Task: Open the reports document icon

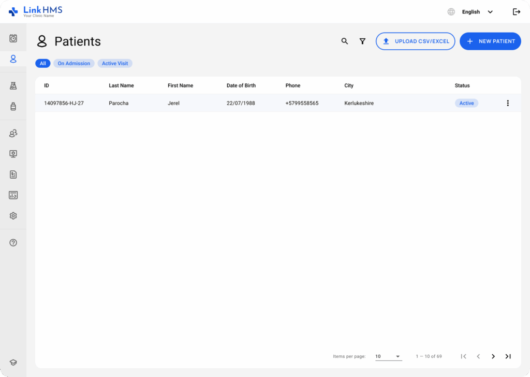Action: tap(13, 174)
